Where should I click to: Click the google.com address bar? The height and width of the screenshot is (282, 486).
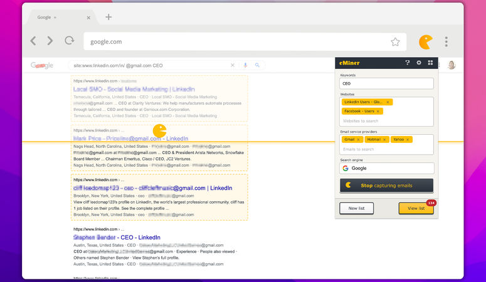pos(245,41)
